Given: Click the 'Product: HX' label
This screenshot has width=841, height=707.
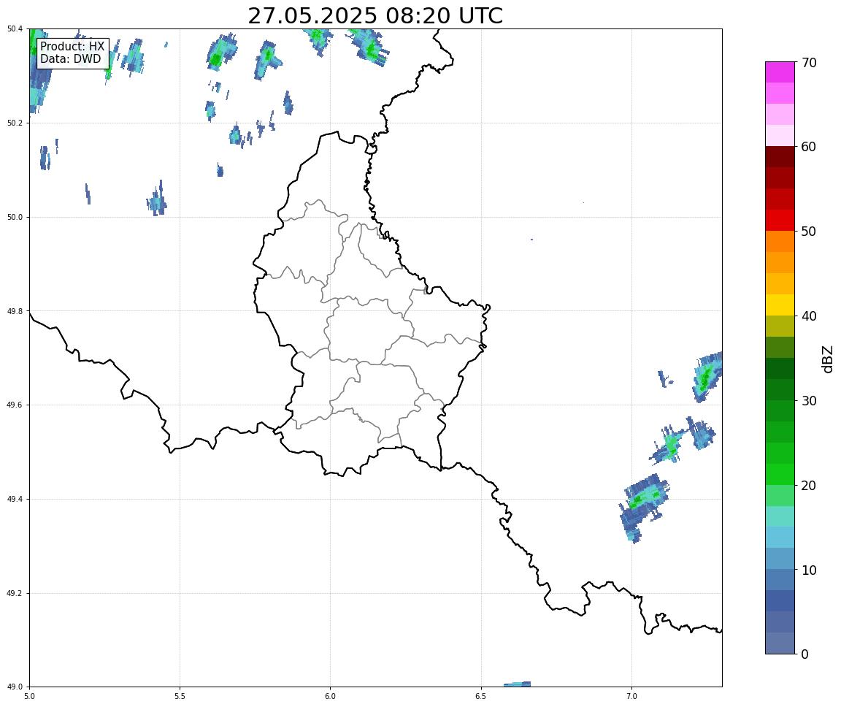Looking at the screenshot, I should pyautogui.click(x=72, y=46).
